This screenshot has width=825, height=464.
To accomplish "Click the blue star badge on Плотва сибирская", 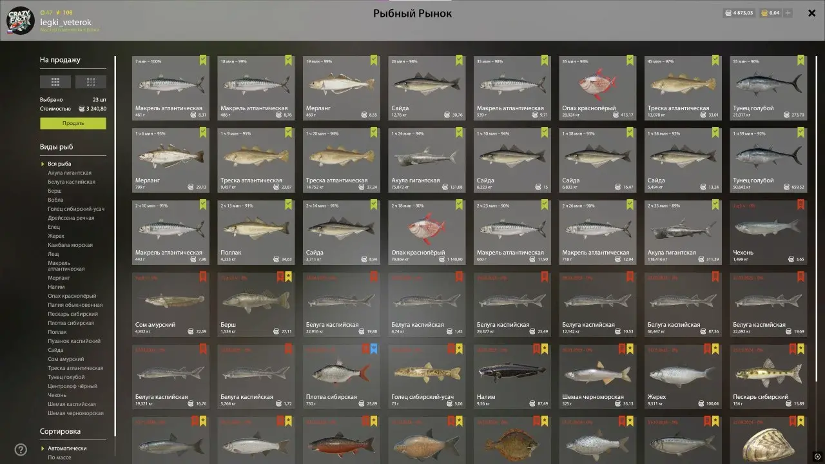I will coord(374,349).
